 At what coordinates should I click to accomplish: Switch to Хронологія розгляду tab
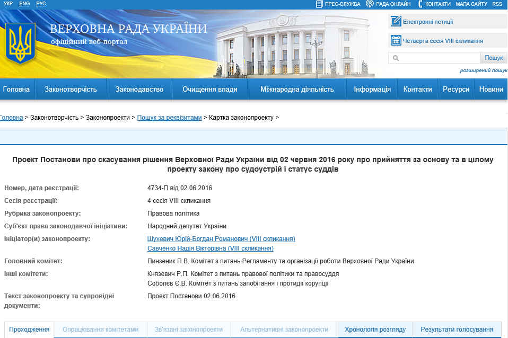[375, 330]
